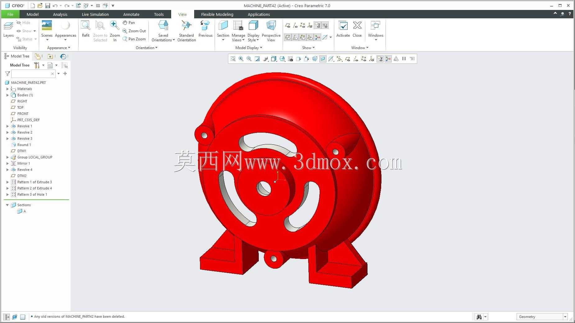Viewport: 575px width, 323px height.
Task: Select the Pan tool
Action: coord(129,23)
